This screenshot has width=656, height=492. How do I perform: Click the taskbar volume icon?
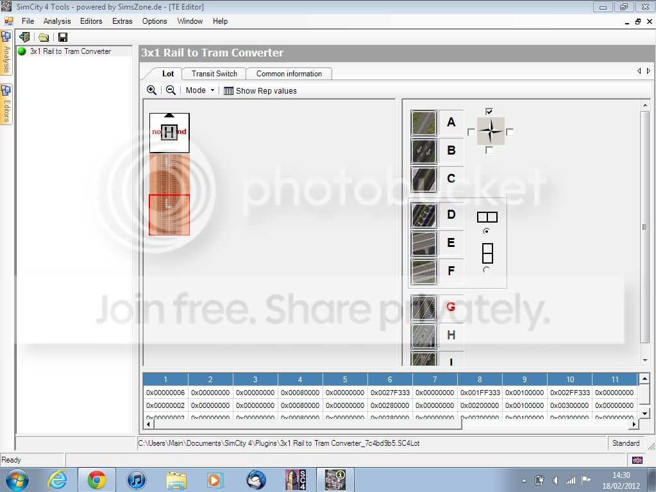555,480
